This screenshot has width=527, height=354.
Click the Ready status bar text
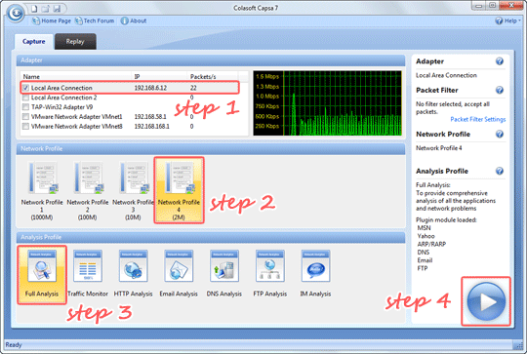pyautogui.click(x=14, y=345)
